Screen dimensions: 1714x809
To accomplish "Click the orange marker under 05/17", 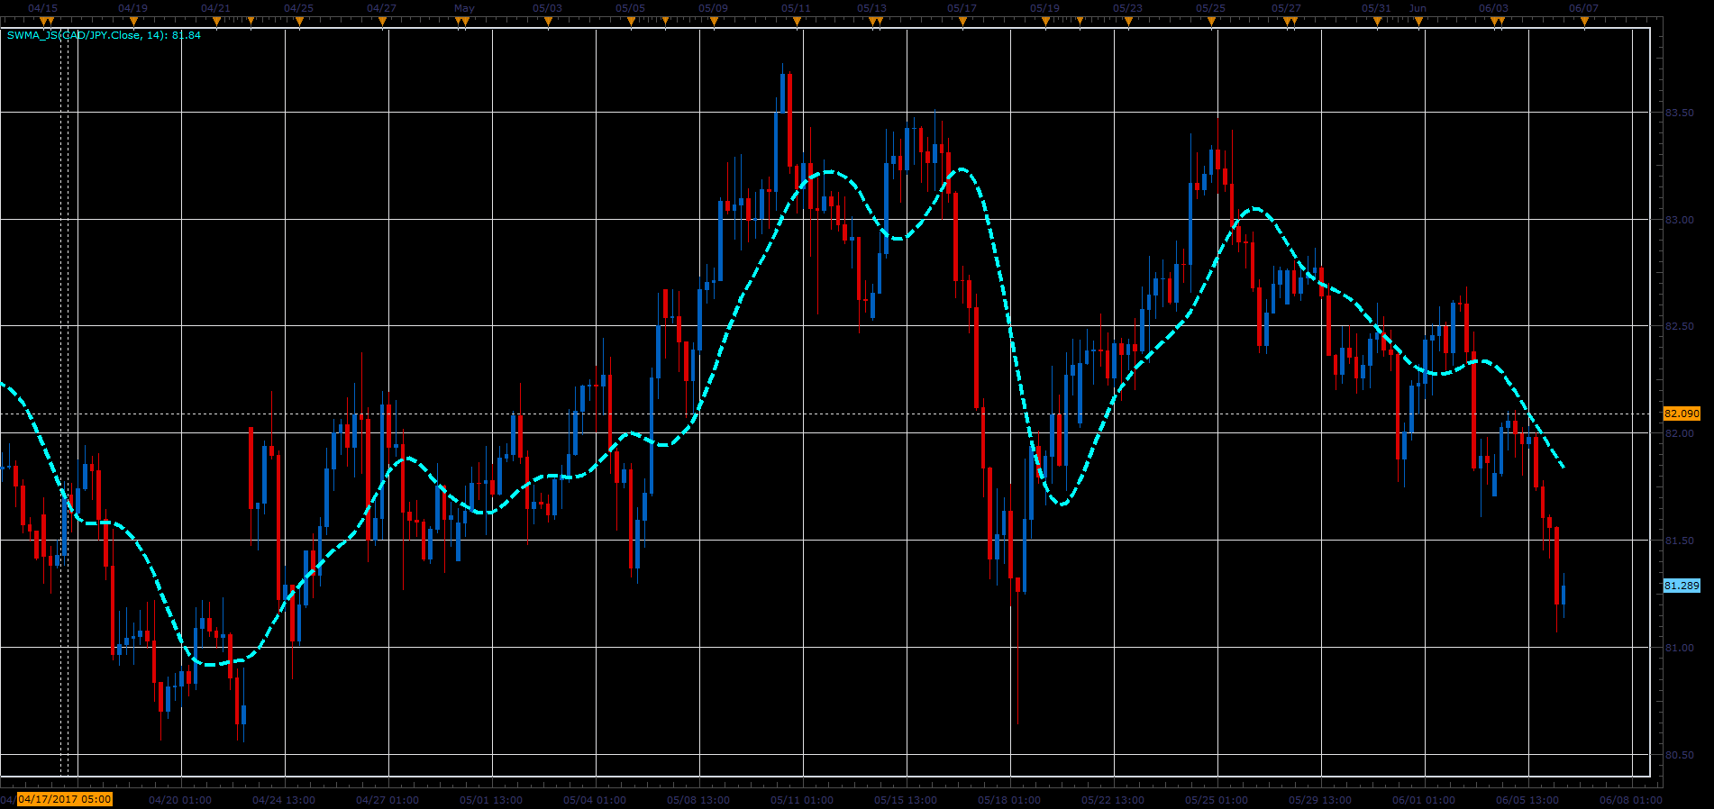I will 962,22.
